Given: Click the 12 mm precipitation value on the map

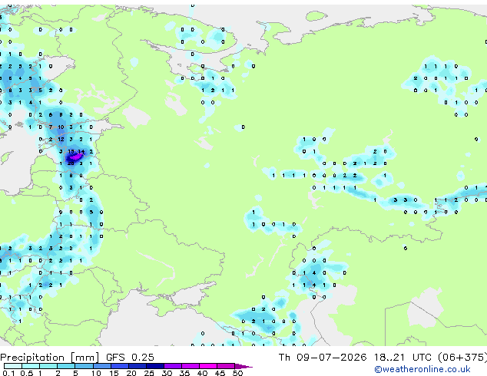Looking at the screenshot, I should tap(61, 140).
